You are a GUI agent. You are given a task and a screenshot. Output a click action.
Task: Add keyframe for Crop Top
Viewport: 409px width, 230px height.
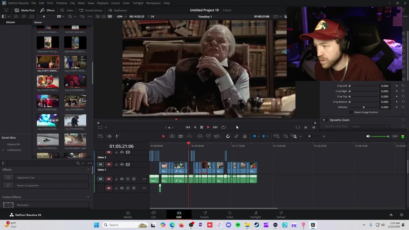(397, 96)
